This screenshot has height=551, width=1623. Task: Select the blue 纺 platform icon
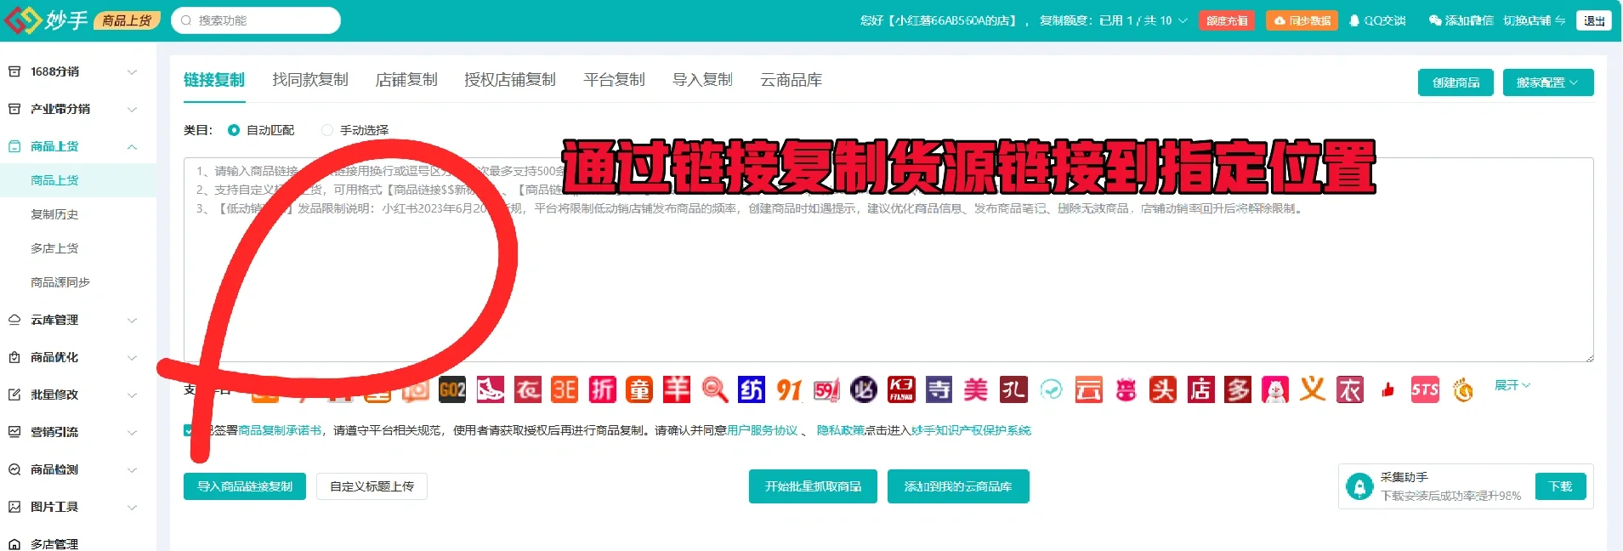[752, 390]
